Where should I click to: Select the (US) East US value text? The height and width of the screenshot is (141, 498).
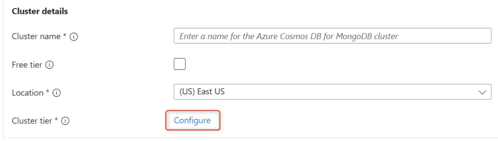202,92
